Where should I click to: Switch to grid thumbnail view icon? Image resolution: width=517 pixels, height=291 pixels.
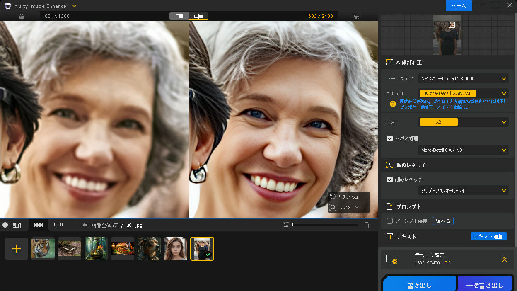tap(39, 225)
